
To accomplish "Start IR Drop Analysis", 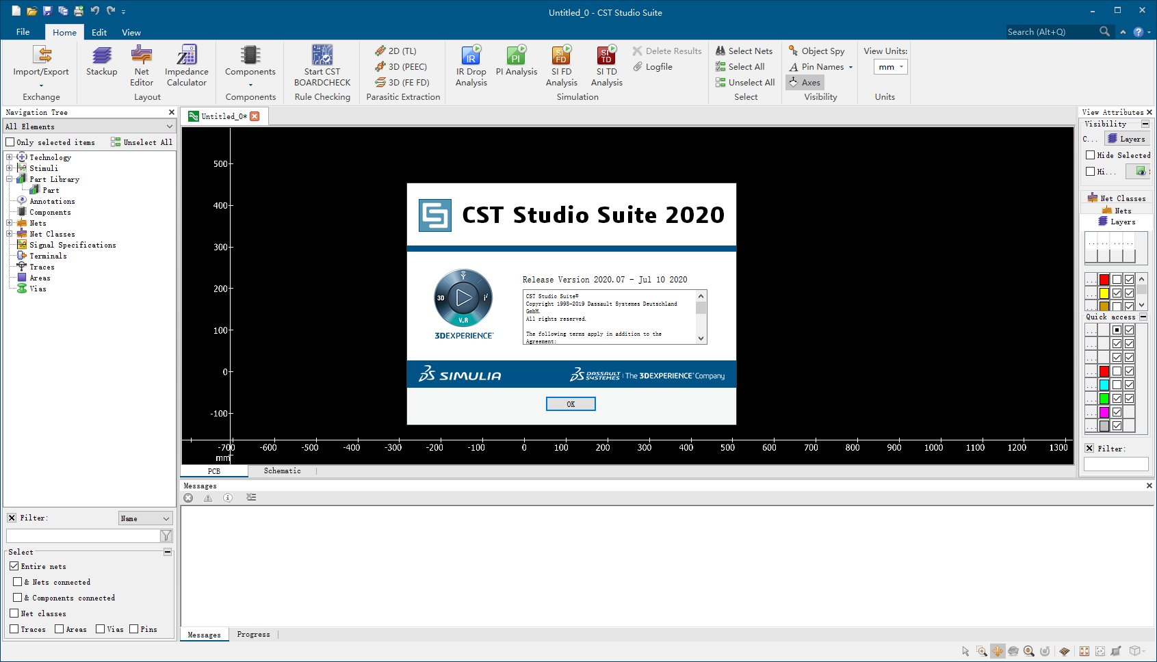I will pyautogui.click(x=471, y=66).
